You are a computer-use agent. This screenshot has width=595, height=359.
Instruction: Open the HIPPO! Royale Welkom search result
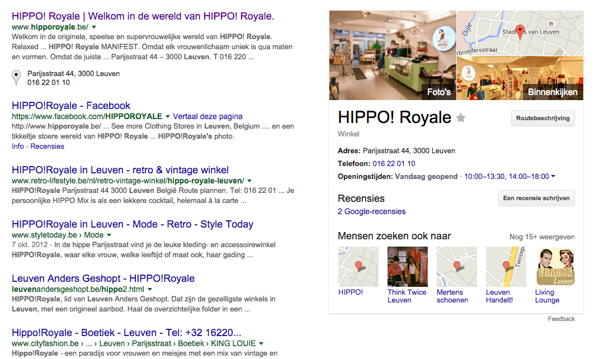(143, 16)
